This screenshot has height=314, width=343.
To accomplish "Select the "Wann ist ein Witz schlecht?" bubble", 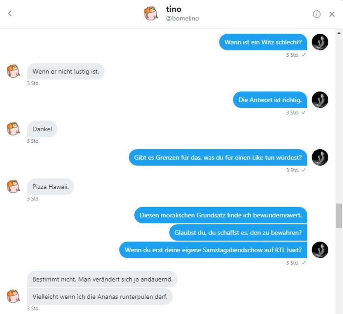I will pos(263,42).
